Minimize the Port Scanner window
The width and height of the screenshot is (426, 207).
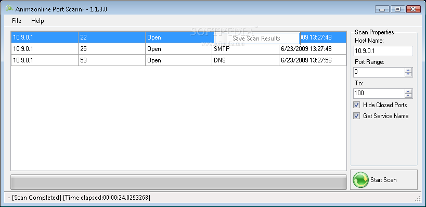(382, 9)
